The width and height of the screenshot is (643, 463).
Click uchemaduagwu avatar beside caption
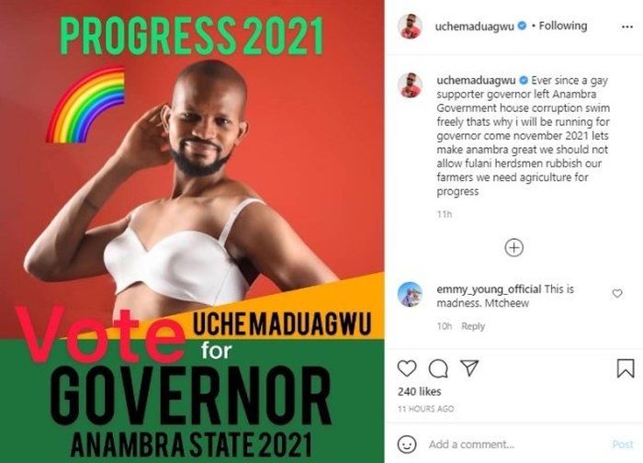coord(410,85)
